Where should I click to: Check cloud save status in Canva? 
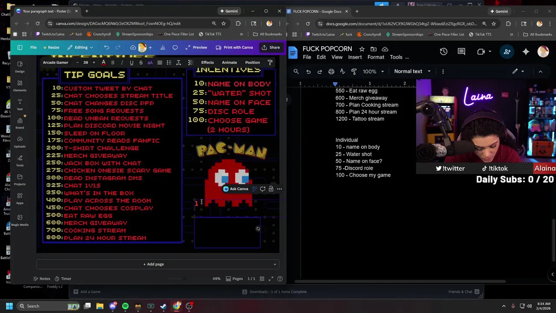pos(133,47)
